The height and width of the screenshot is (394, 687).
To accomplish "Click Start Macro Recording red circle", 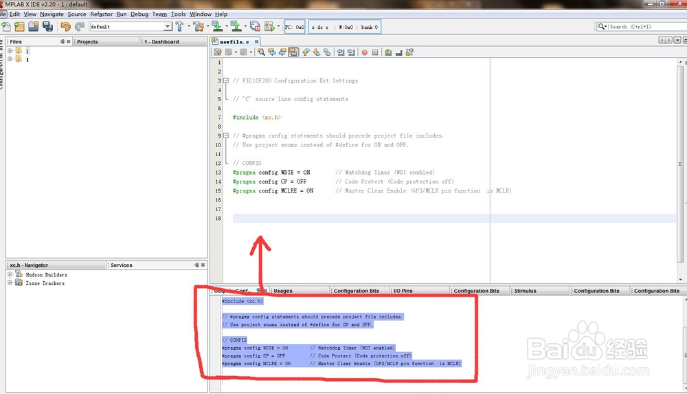I will pyautogui.click(x=364, y=52).
